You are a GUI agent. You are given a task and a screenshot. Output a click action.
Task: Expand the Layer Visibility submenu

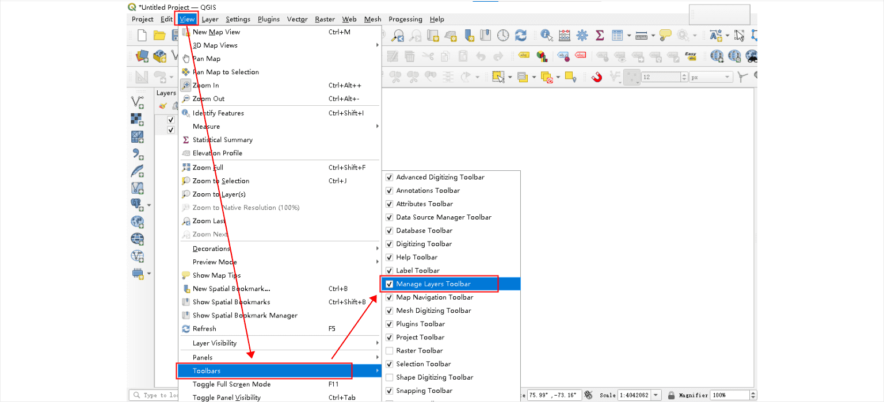coord(280,343)
